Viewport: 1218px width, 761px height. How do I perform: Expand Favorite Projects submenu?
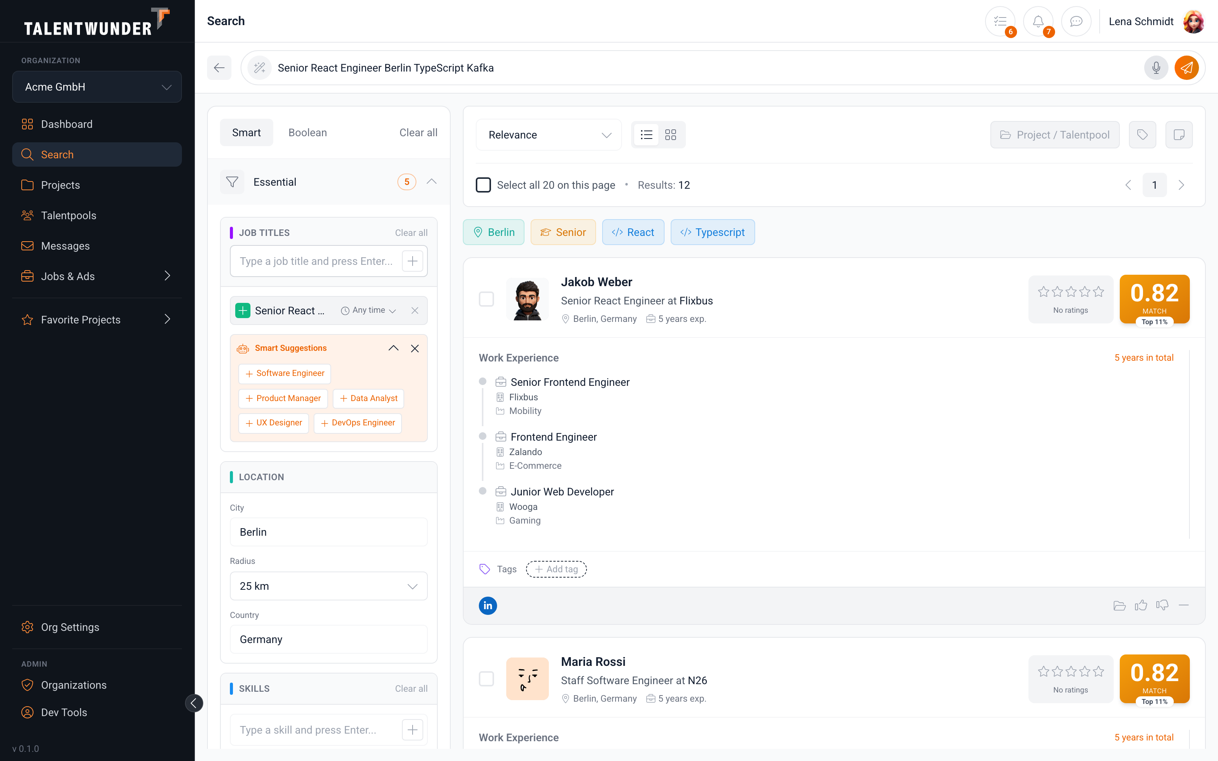(x=167, y=320)
